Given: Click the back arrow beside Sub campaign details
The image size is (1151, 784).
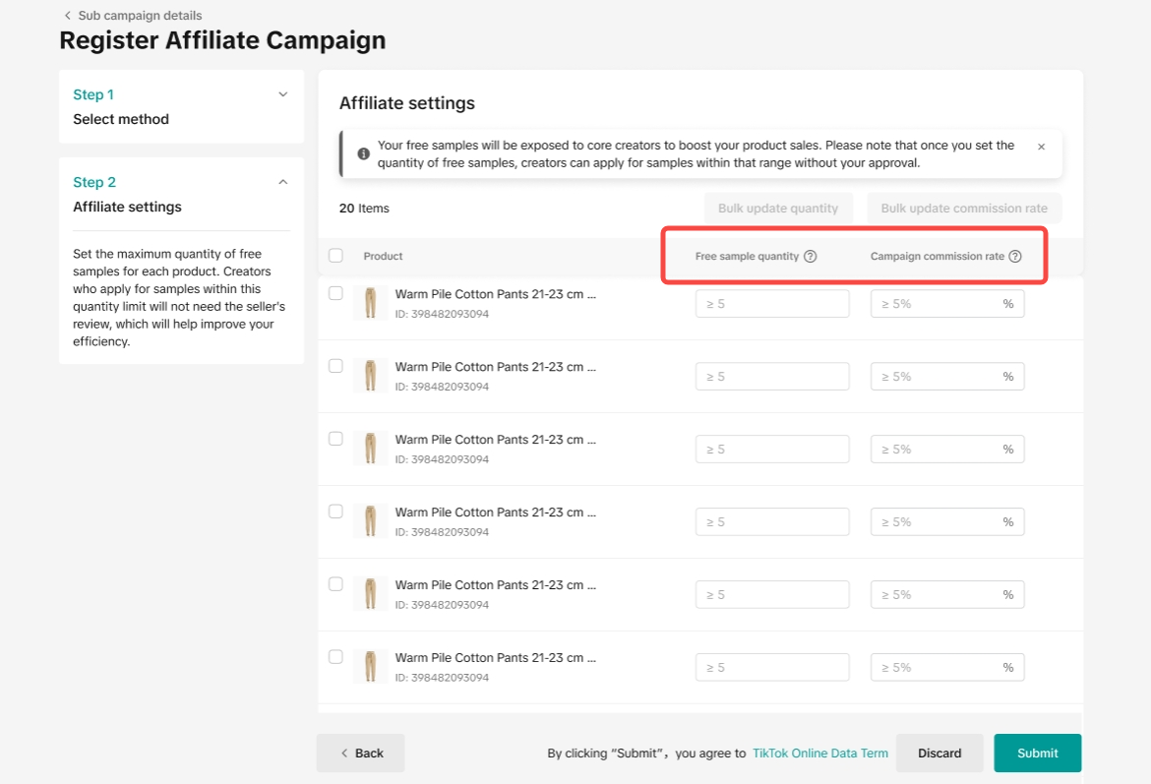Looking at the screenshot, I should click(67, 16).
